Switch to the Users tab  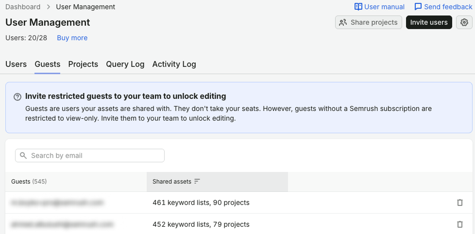point(16,64)
